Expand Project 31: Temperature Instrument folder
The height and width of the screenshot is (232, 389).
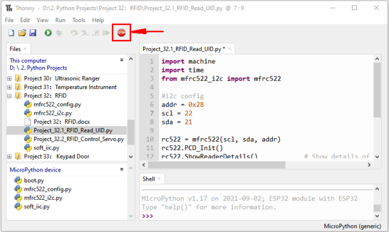(x=10, y=87)
